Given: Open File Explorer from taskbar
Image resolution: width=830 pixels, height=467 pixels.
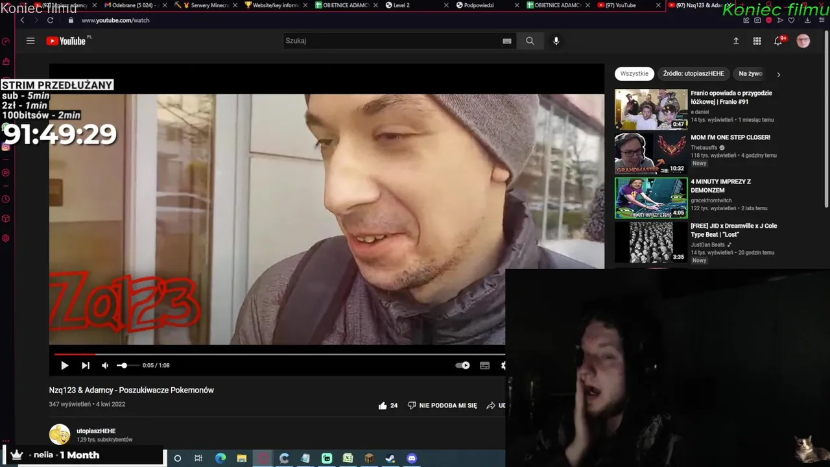Looking at the screenshot, I should (x=242, y=459).
